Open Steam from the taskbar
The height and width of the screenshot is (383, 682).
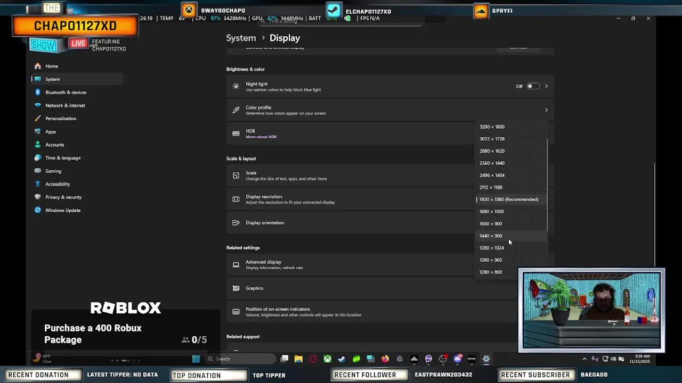pyautogui.click(x=342, y=359)
